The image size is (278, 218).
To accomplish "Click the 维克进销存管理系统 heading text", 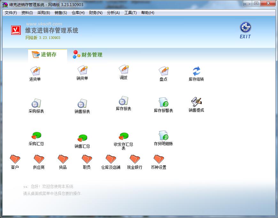I will 51,30.
